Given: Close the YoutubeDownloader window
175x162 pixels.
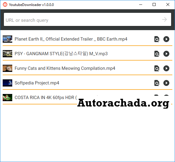Looking at the screenshot, I should pos(168,4).
